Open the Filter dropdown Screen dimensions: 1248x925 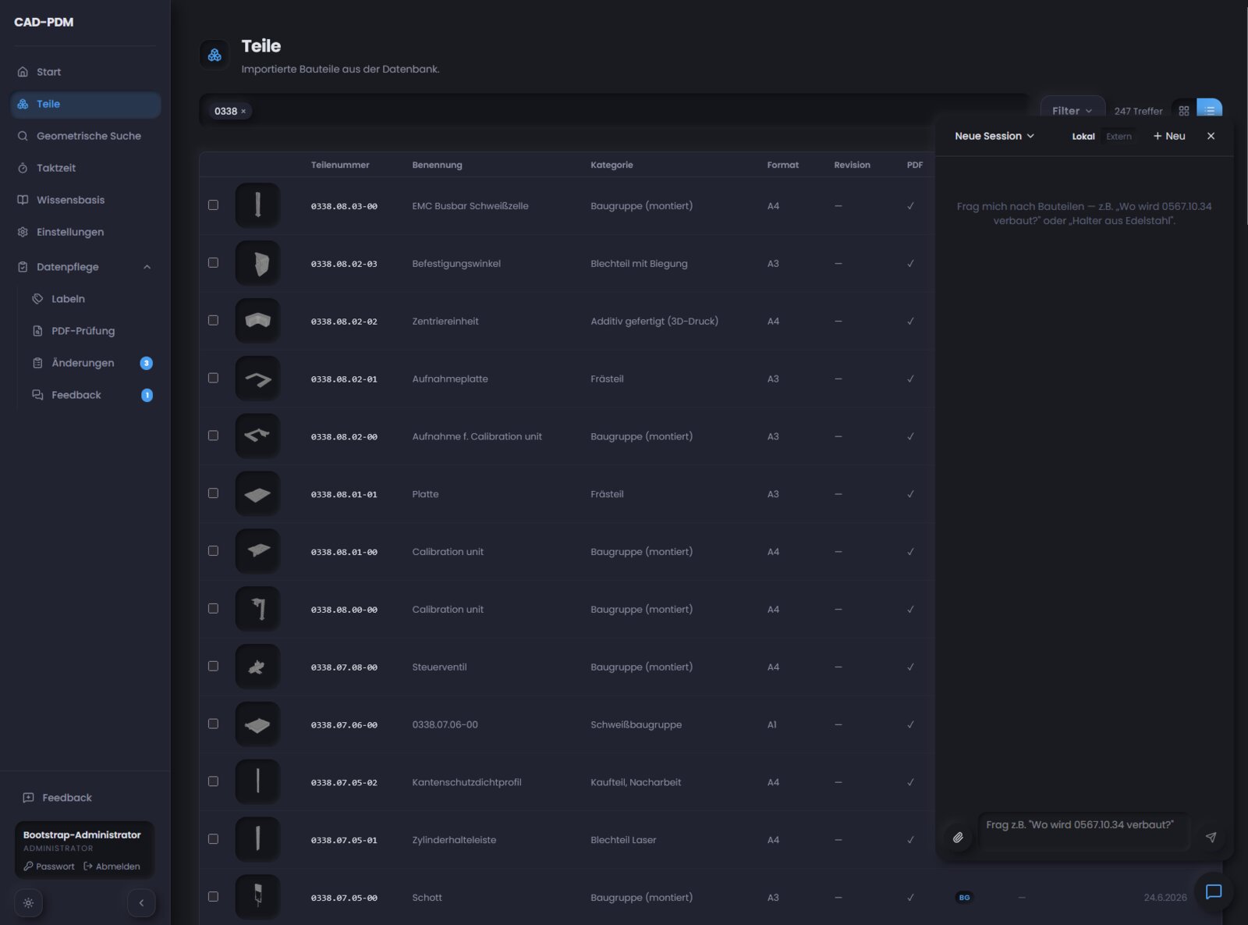(1072, 111)
